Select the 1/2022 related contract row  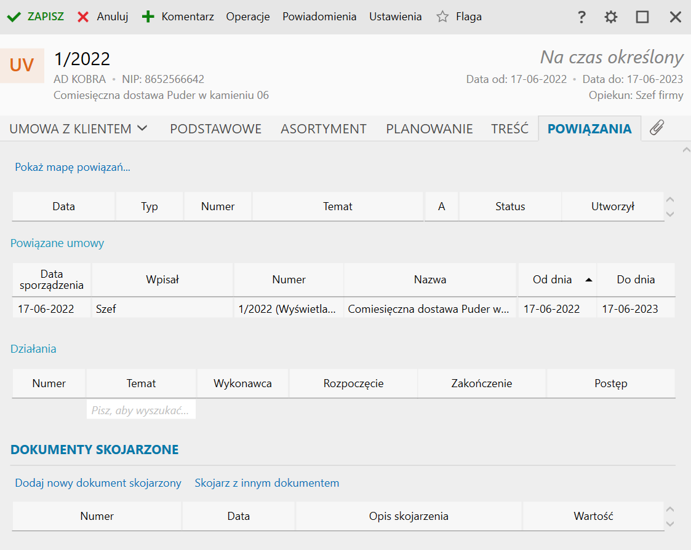coord(288,309)
